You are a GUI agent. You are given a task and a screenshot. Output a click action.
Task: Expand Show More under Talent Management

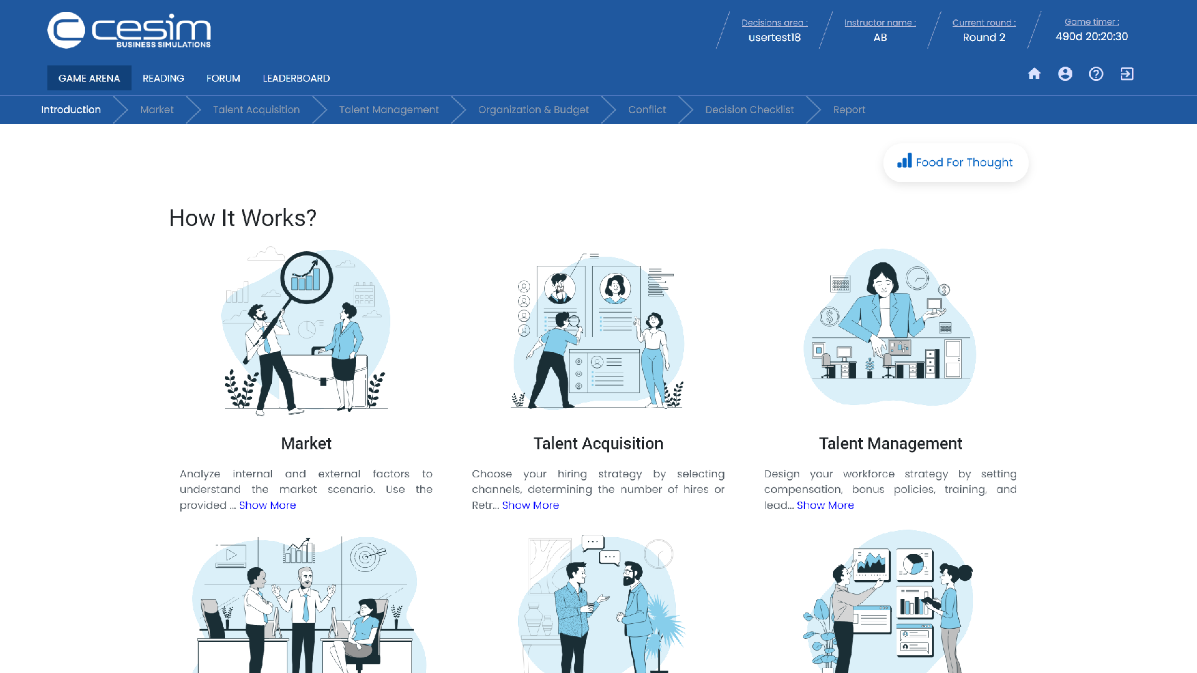click(x=825, y=505)
